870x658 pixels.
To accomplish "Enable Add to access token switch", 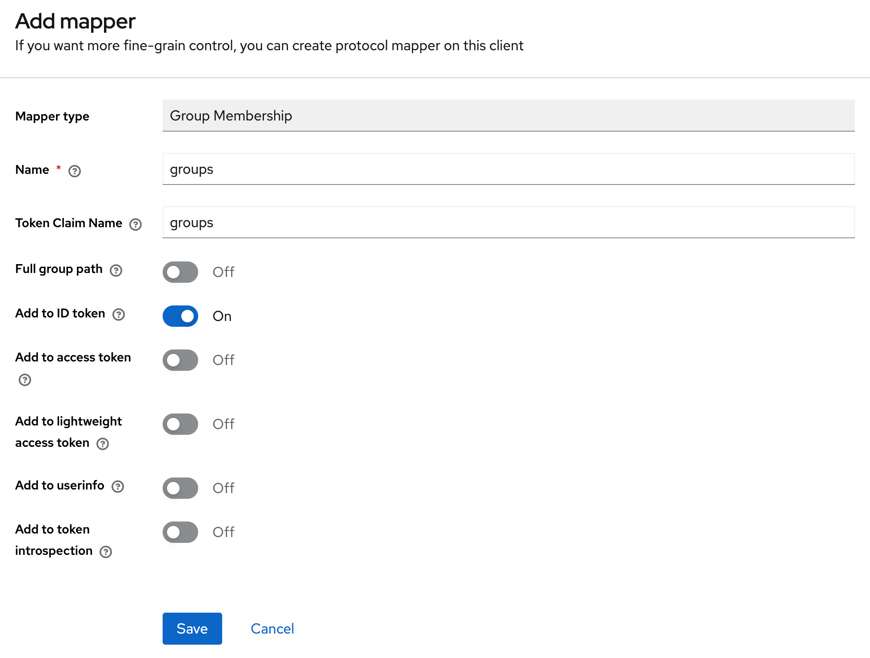I will pyautogui.click(x=180, y=360).
